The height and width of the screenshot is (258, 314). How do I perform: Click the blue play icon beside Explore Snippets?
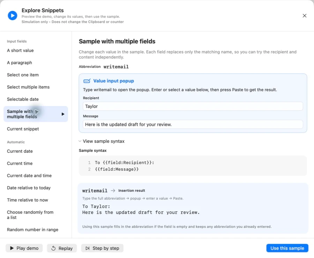coord(13,16)
